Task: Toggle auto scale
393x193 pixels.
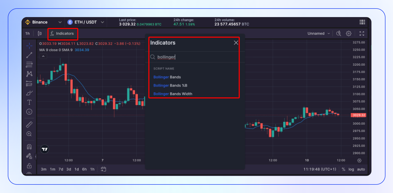Action: 361,169
